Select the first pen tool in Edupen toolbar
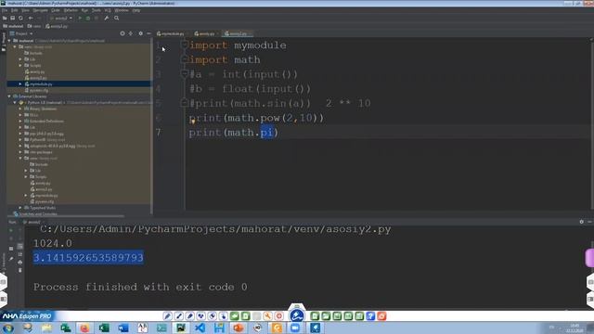 click(x=167, y=316)
